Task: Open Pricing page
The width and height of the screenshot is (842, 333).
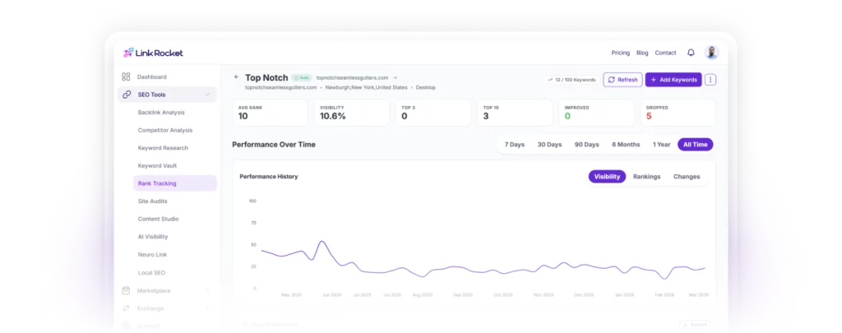Action: click(620, 53)
